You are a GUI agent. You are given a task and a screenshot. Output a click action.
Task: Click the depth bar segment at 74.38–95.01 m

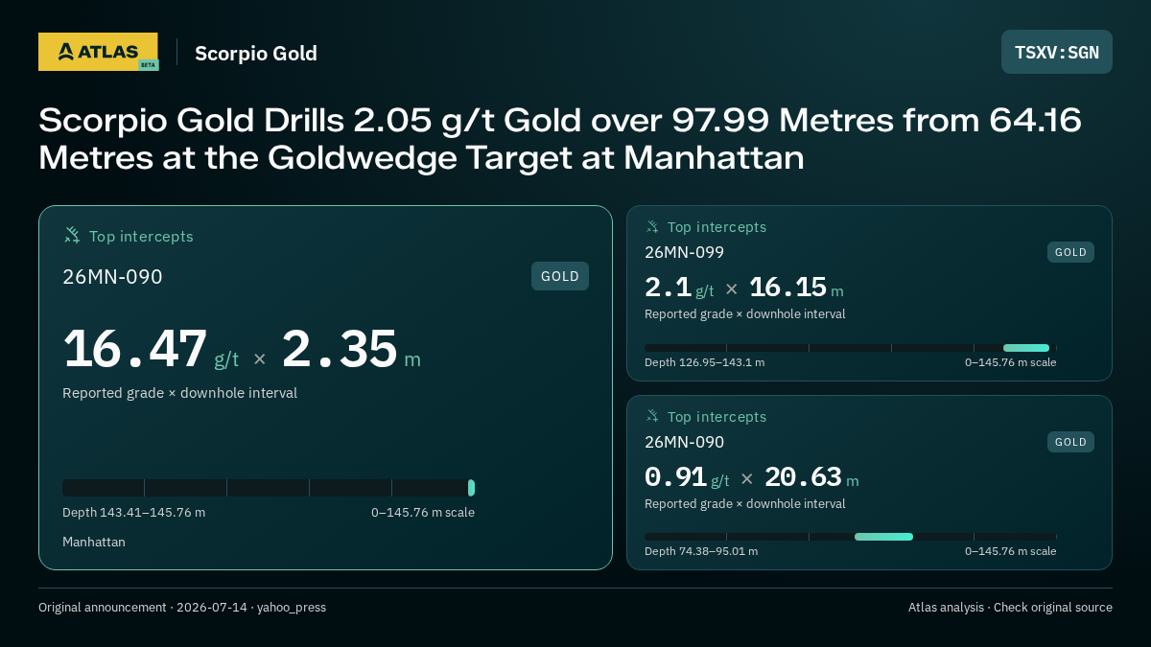point(883,537)
